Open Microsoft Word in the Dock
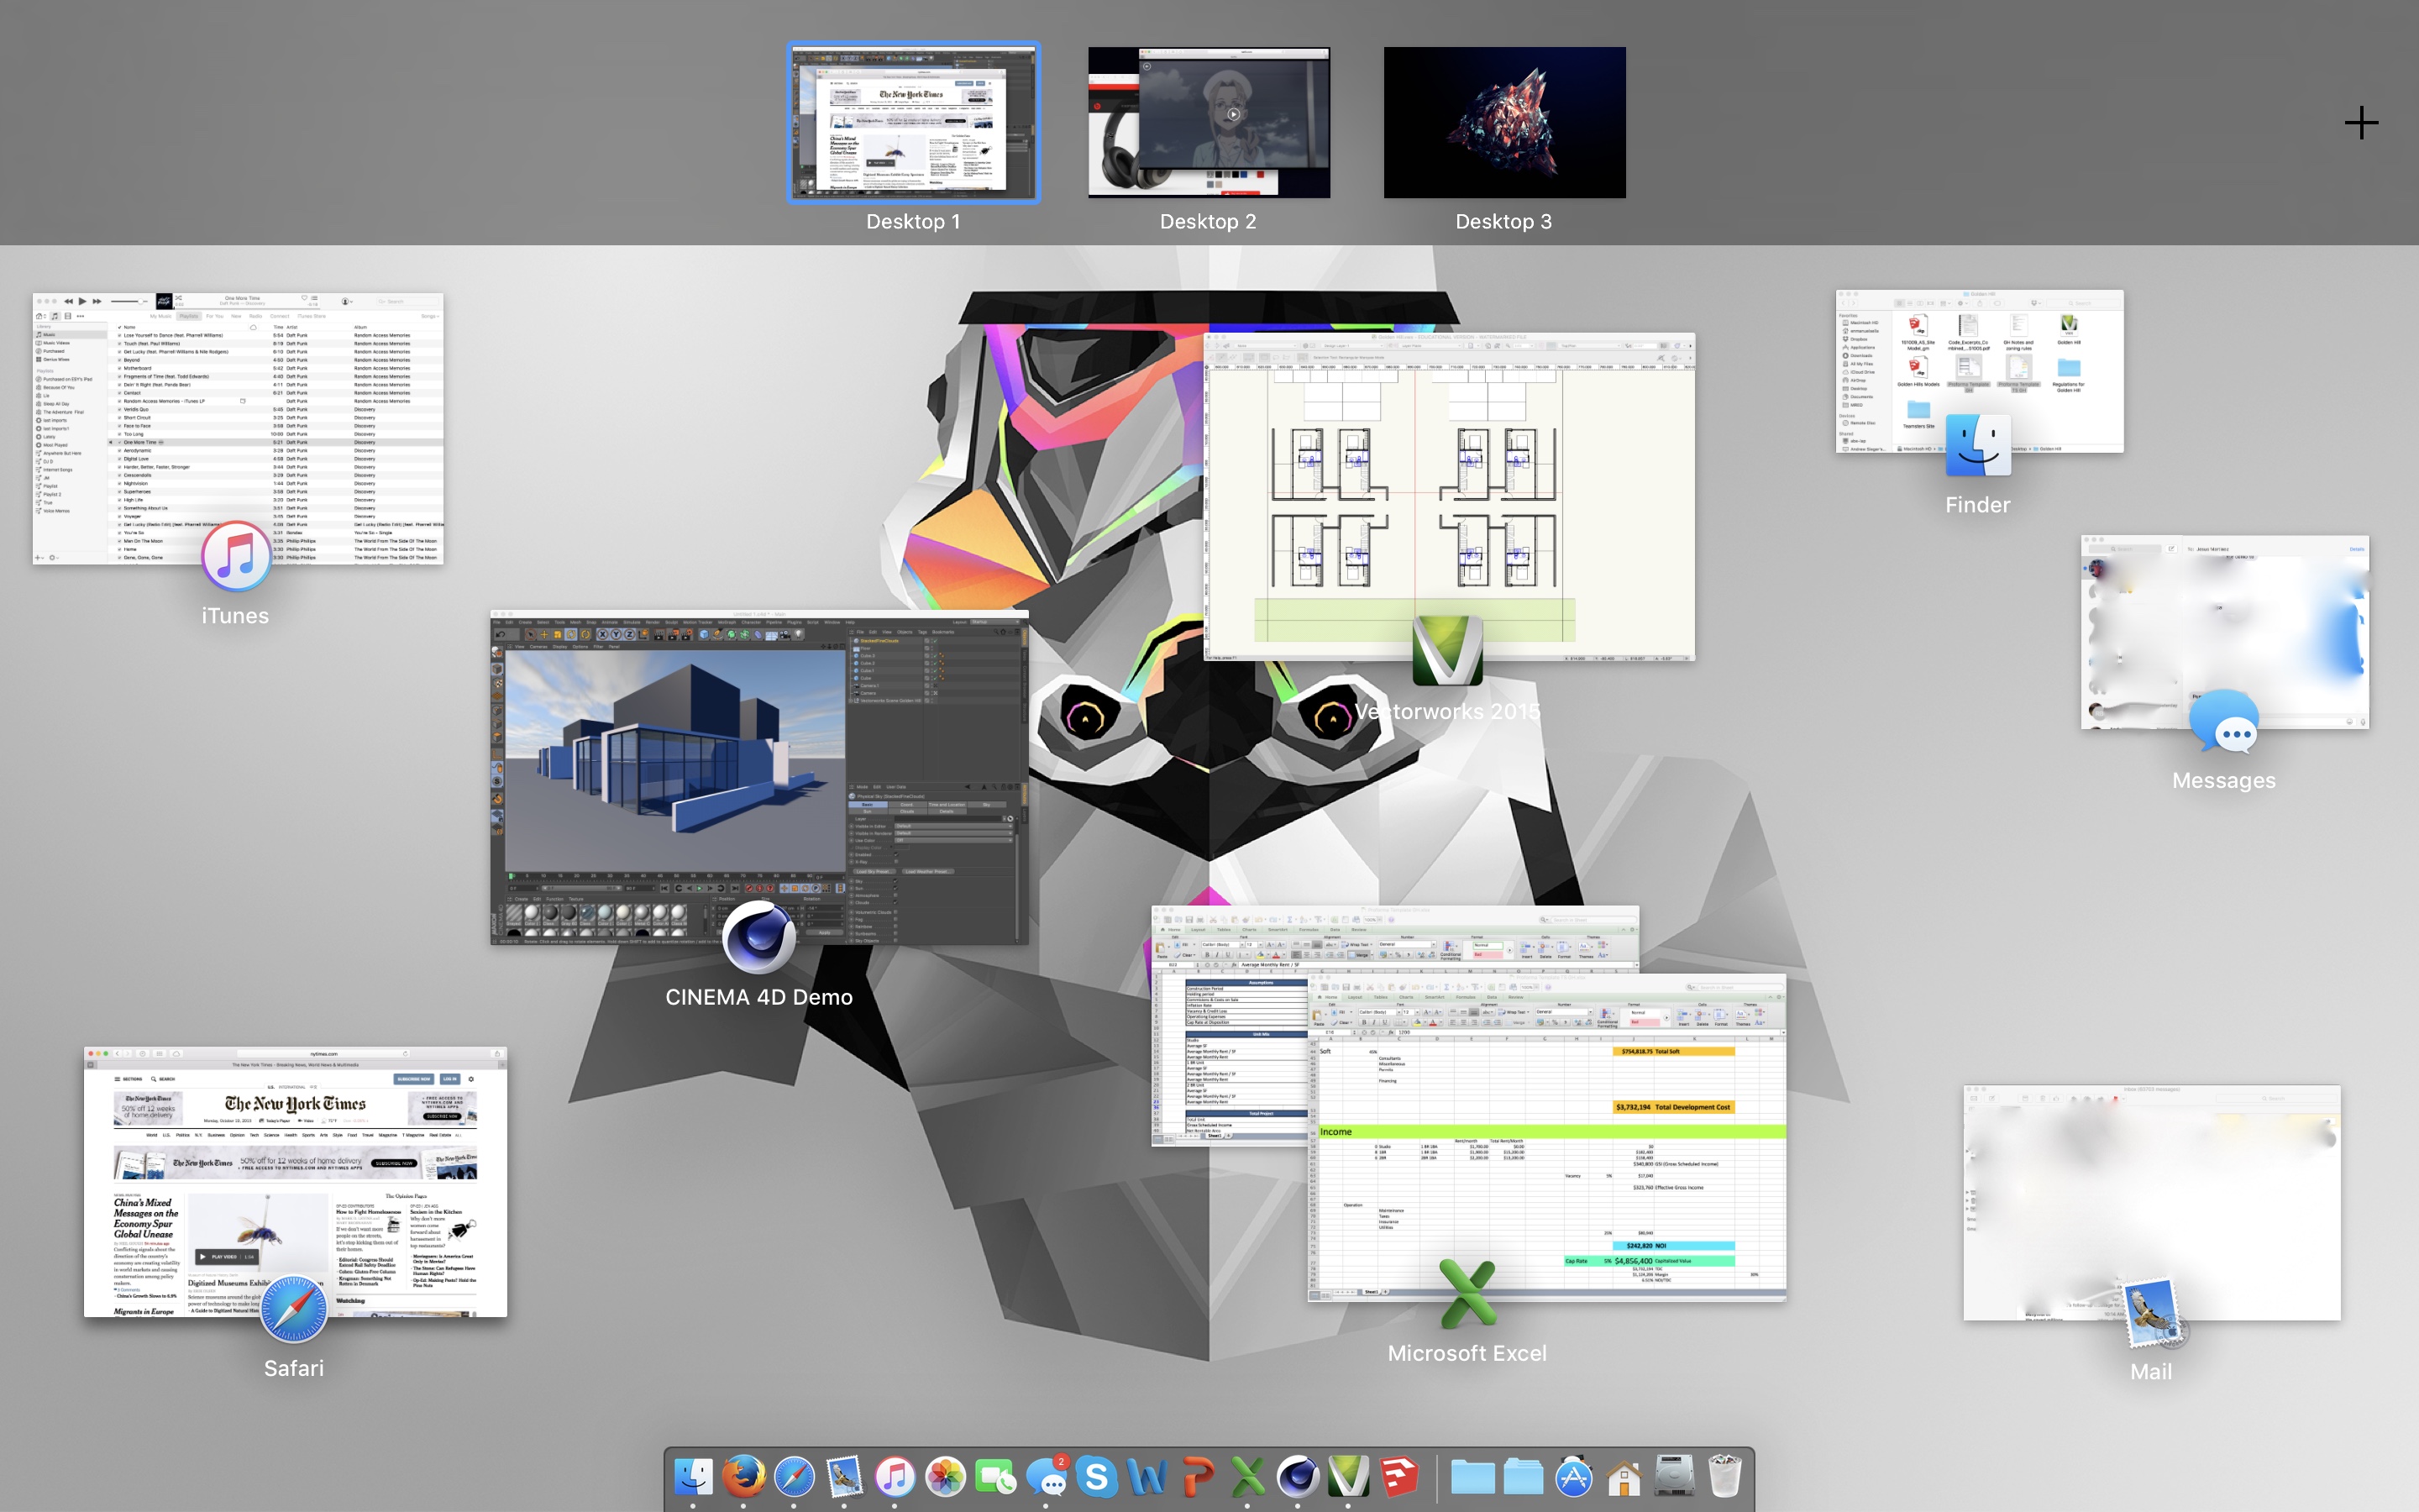 pyautogui.click(x=1147, y=1477)
